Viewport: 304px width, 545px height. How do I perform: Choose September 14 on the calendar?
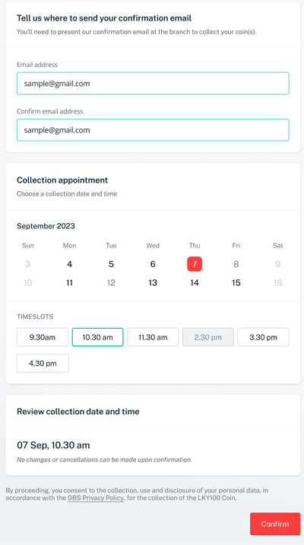pyautogui.click(x=195, y=282)
